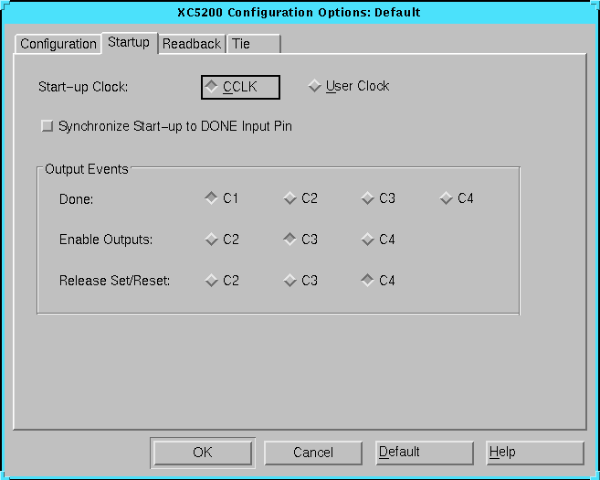Set Enable Outputs to C3
The width and height of the screenshot is (600, 480).
(x=300, y=240)
